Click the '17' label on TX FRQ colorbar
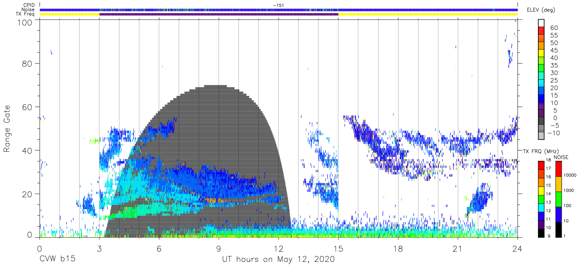Image resolution: width=582 pixels, height=269 pixels. pyautogui.click(x=549, y=169)
